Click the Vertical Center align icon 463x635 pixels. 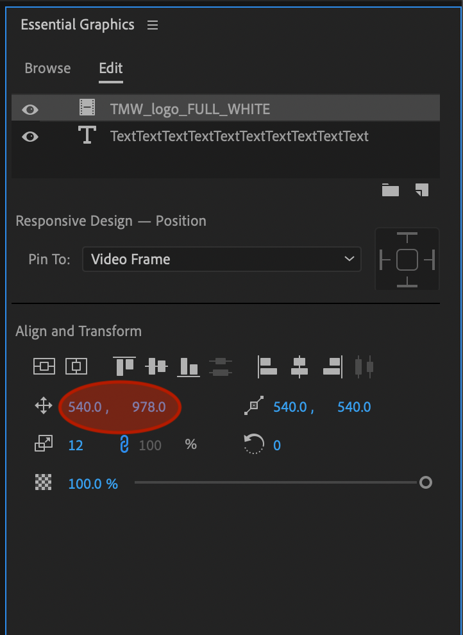(x=44, y=367)
